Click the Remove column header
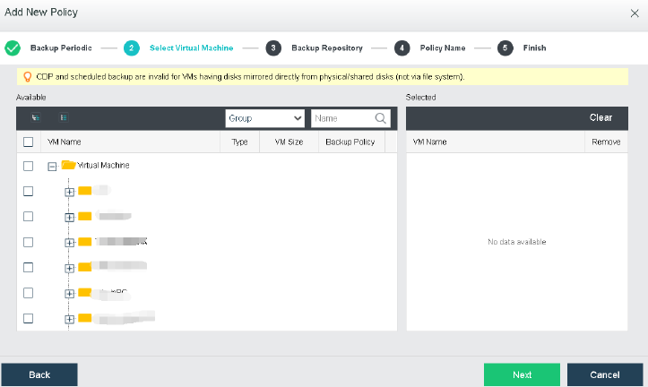Image resolution: width=648 pixels, height=387 pixels. 606,142
